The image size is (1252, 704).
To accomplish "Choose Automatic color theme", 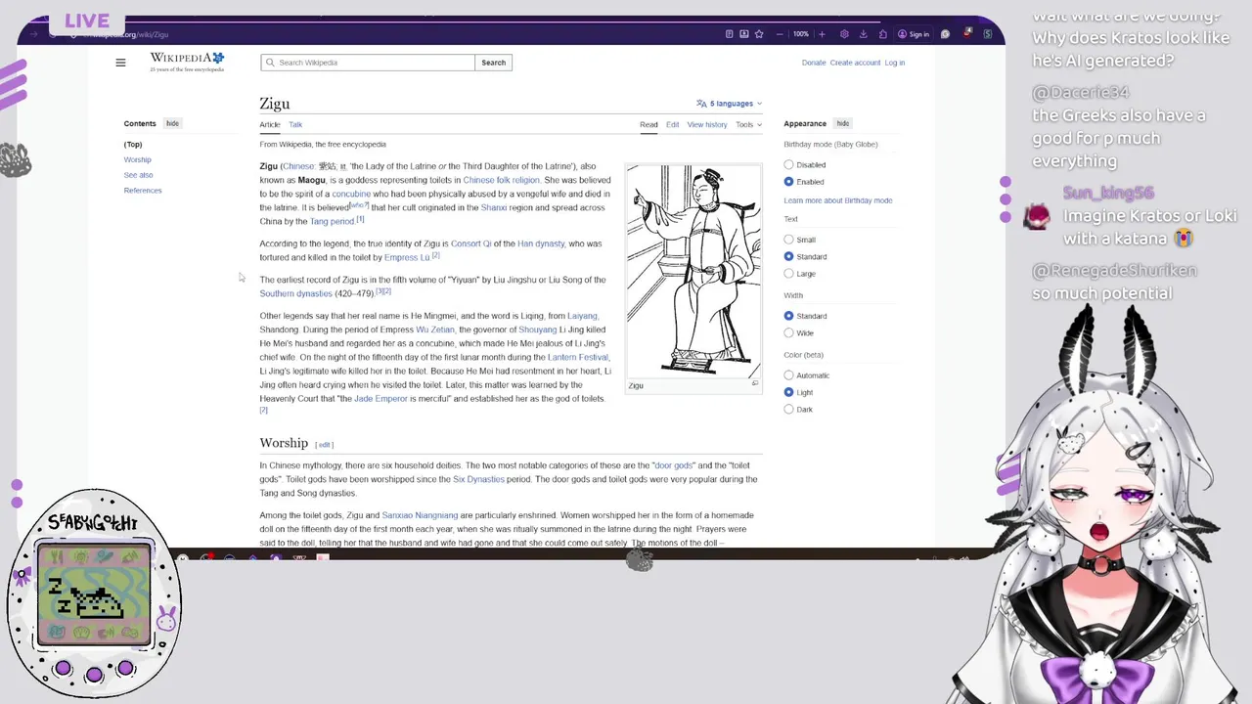I will 788,375.
